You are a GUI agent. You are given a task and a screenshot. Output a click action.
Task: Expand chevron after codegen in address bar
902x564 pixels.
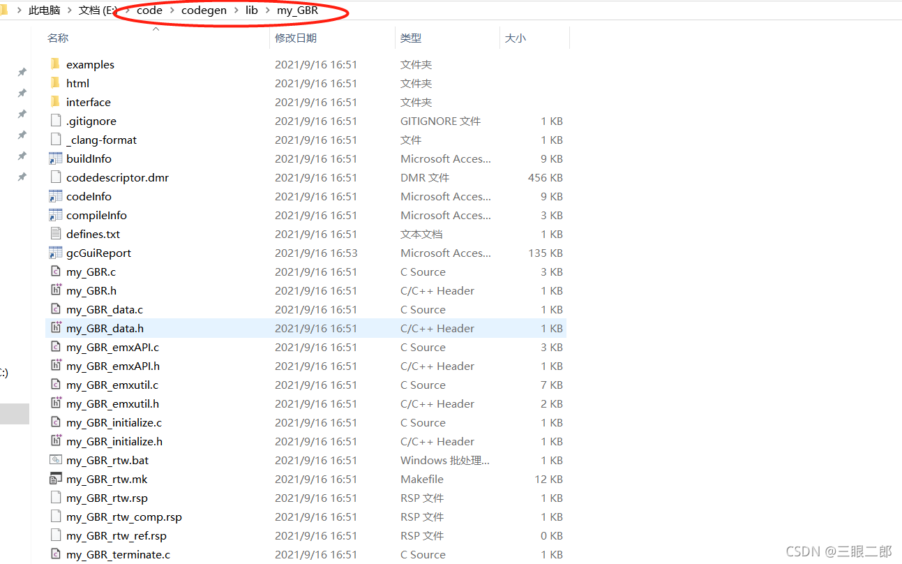[236, 10]
